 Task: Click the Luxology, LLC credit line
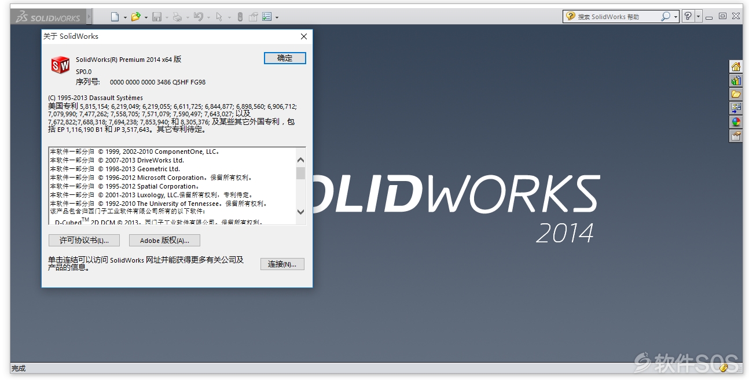click(151, 195)
